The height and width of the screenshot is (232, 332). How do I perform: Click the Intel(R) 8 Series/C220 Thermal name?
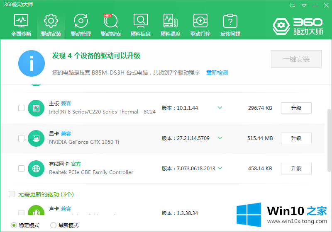click(x=102, y=111)
